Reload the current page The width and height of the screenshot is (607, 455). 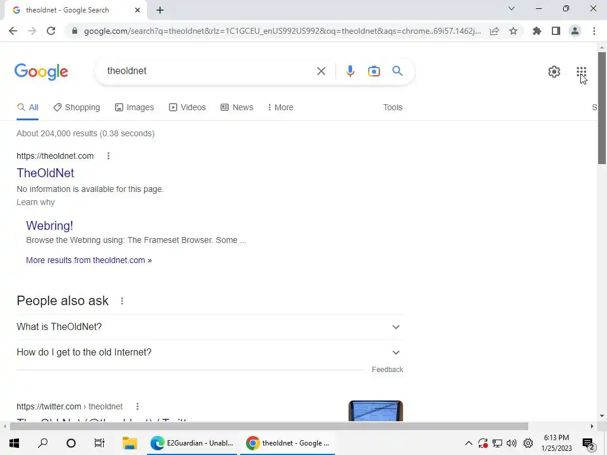pos(51,31)
